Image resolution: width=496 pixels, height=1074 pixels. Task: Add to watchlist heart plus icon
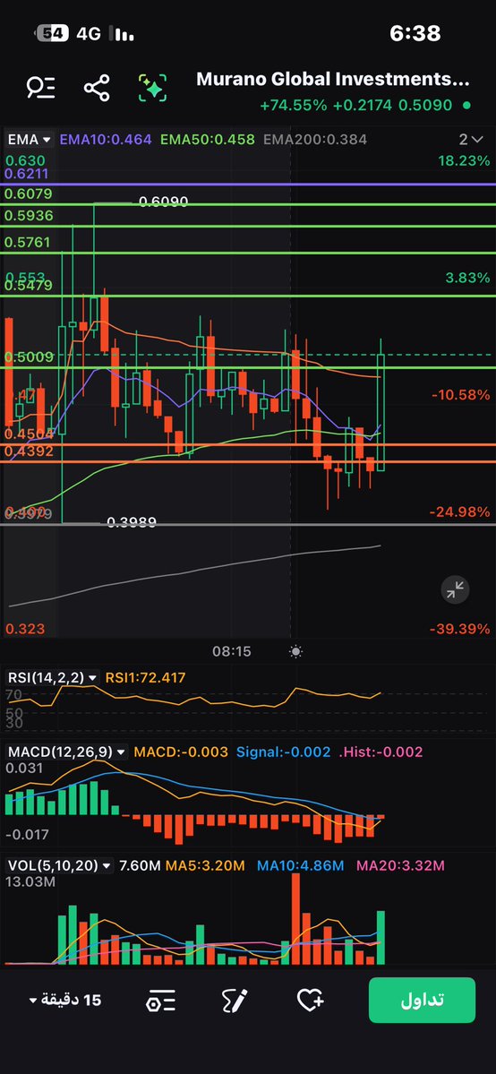[x=310, y=1000]
